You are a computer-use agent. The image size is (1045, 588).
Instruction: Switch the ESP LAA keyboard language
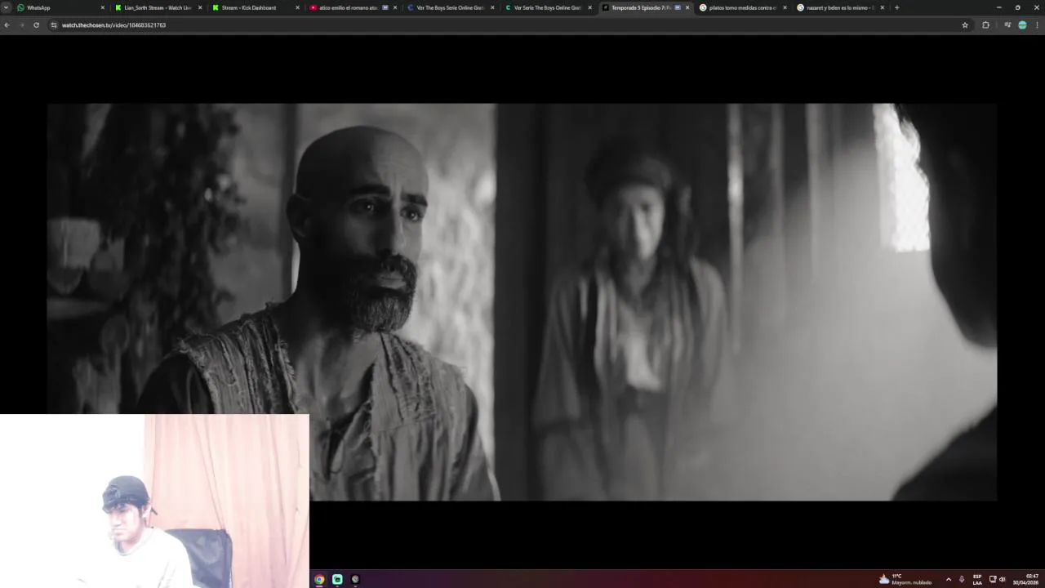(x=977, y=579)
